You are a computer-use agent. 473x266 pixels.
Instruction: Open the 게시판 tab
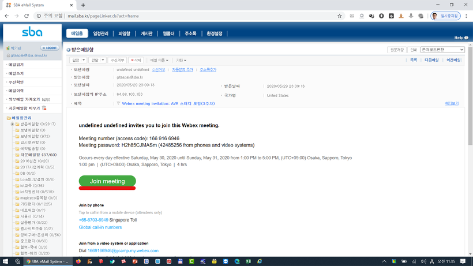tap(147, 33)
